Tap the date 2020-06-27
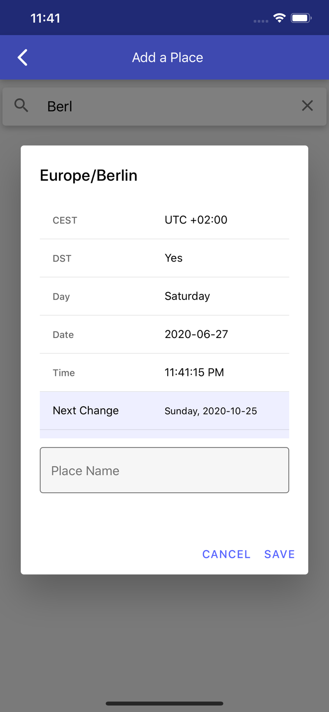The height and width of the screenshot is (712, 329). pyautogui.click(x=196, y=334)
